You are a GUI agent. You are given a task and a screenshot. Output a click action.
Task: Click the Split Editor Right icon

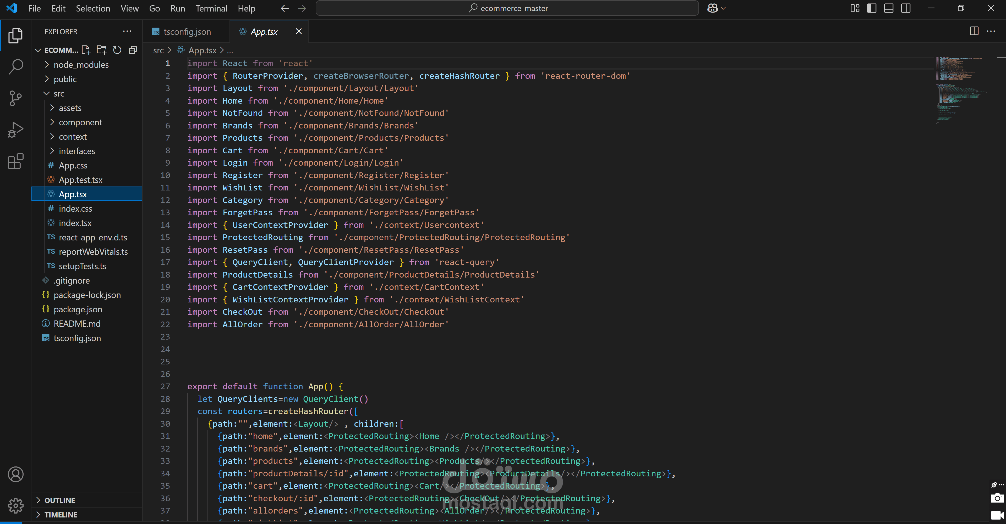pos(974,31)
